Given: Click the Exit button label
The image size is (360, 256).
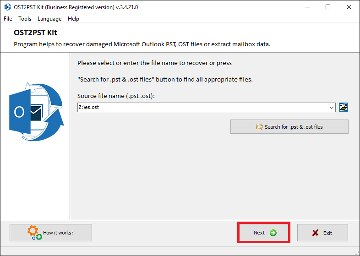Looking at the screenshot, I should 327,233.
